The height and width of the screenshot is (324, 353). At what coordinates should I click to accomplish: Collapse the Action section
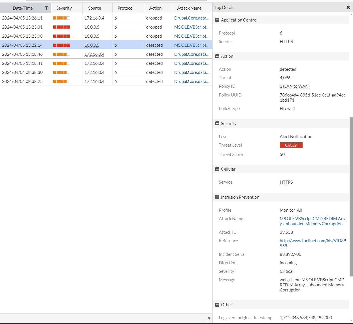(x=217, y=56)
